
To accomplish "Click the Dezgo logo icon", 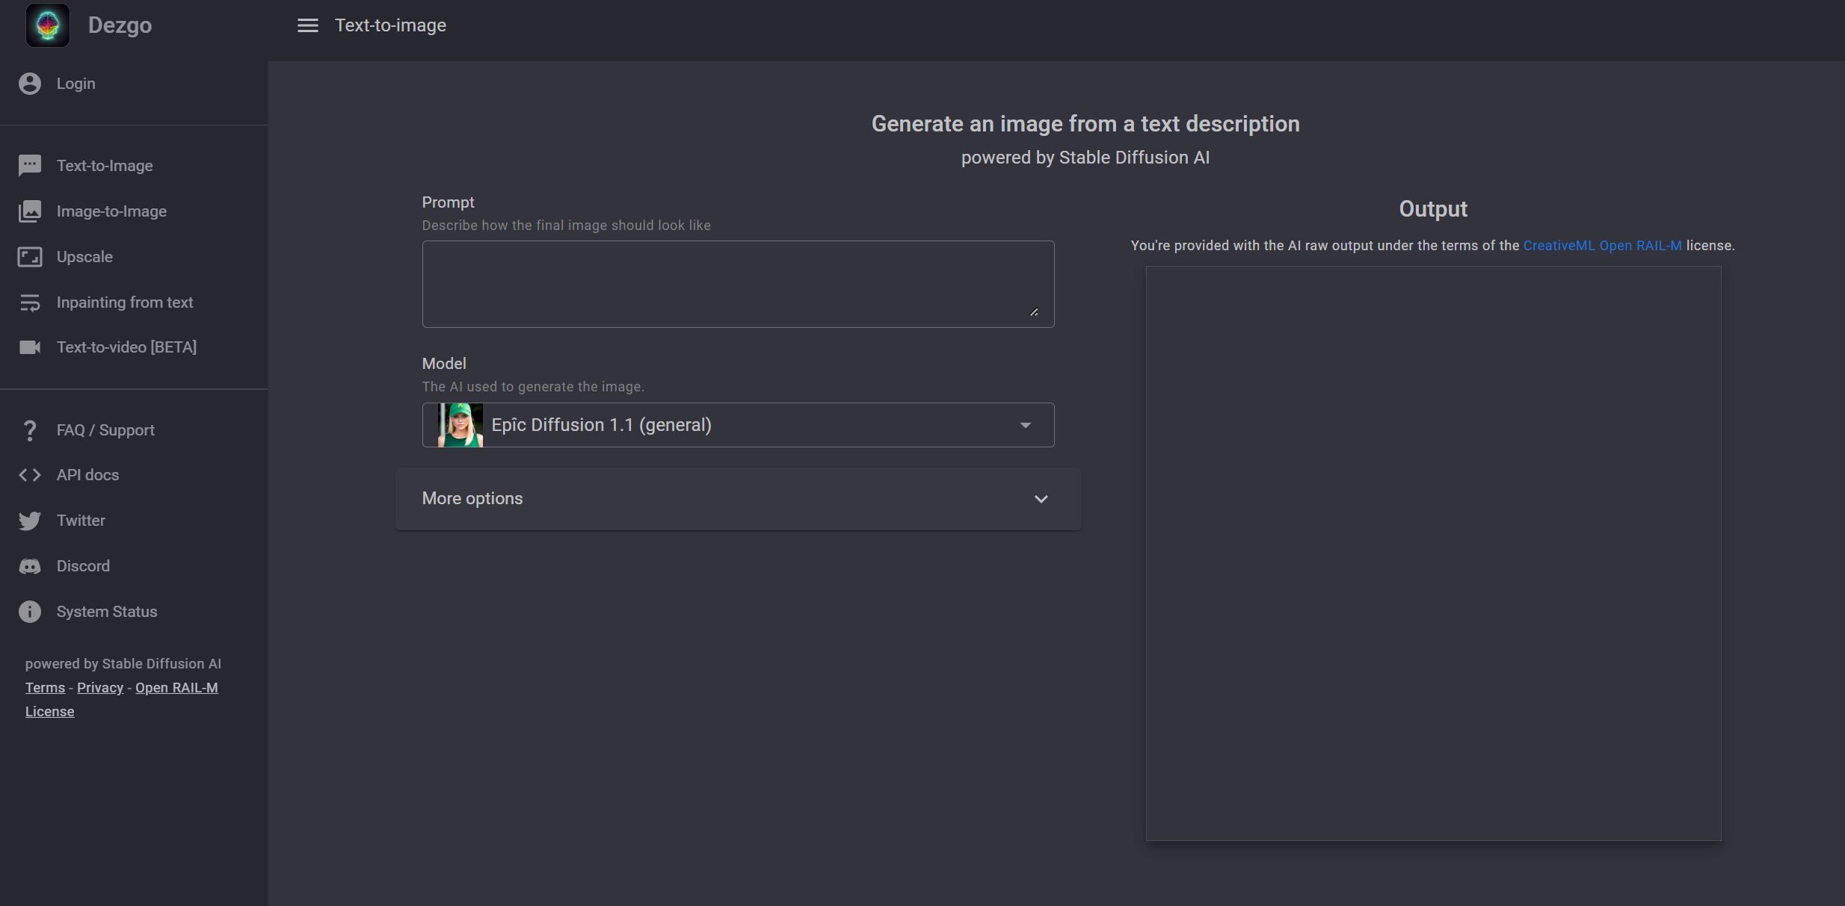I will coord(47,25).
